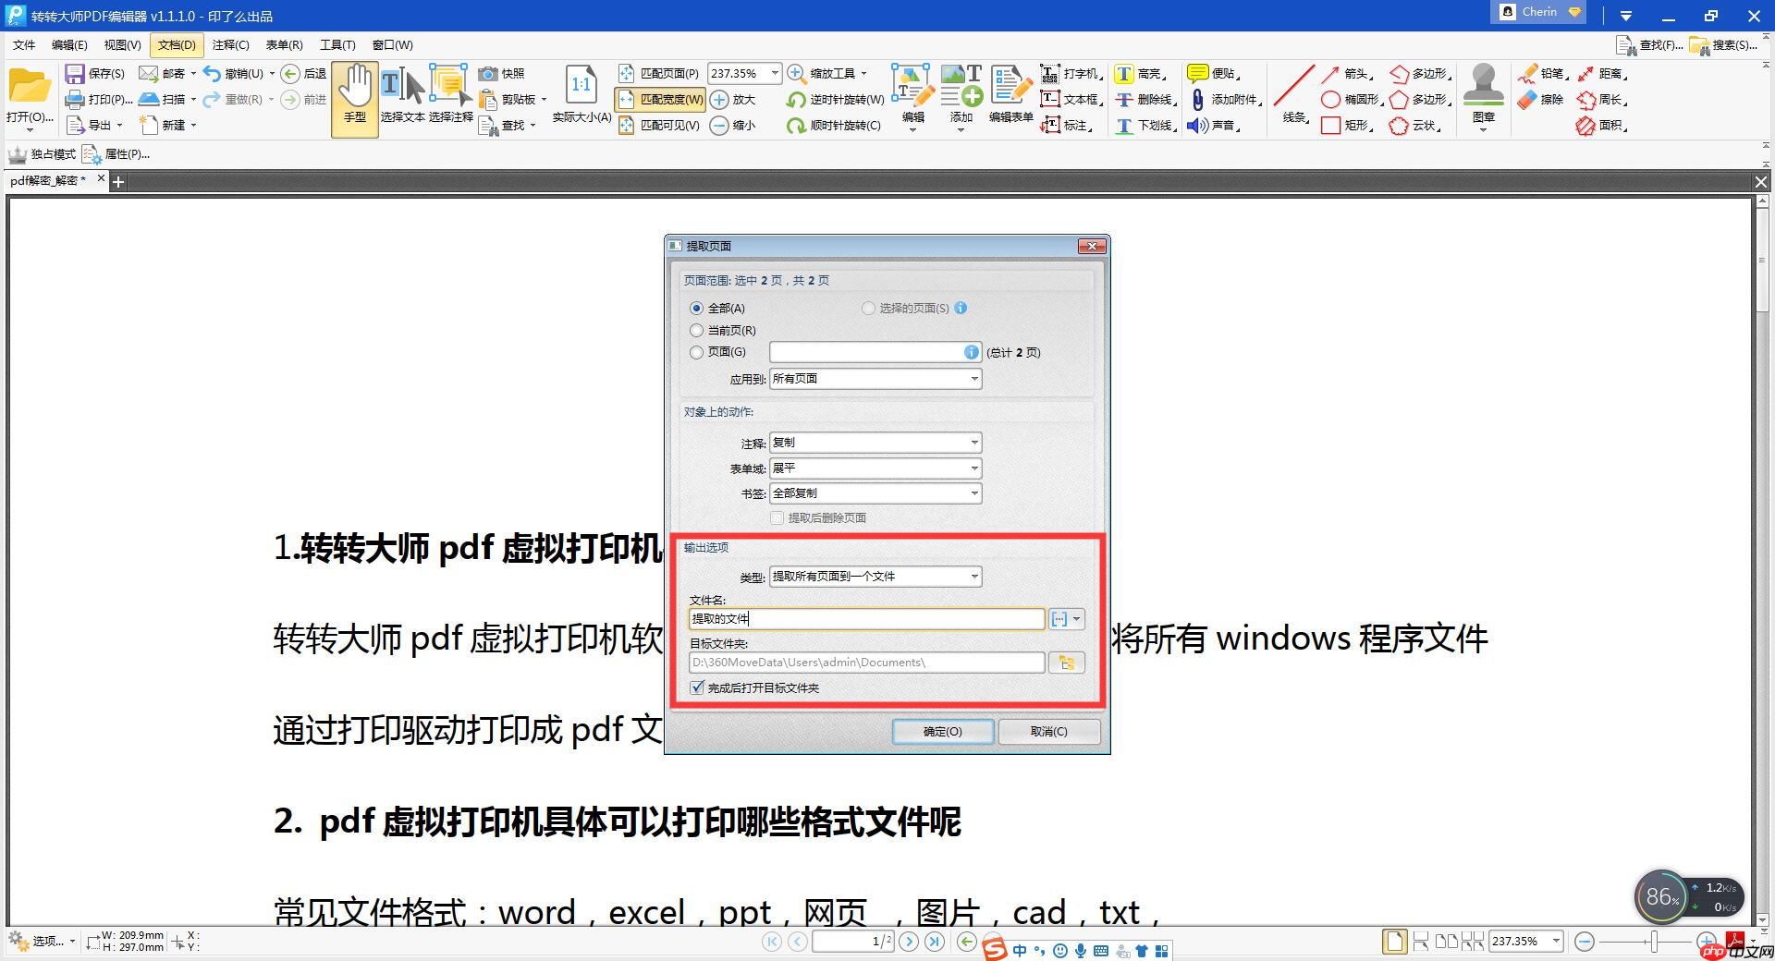Browse for target folder button
This screenshot has height=961, width=1775.
[1066, 663]
